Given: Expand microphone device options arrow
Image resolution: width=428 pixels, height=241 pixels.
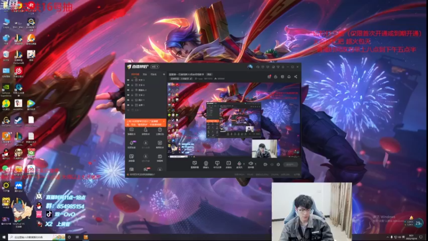Looking at the screenshot, I should pos(244,164).
